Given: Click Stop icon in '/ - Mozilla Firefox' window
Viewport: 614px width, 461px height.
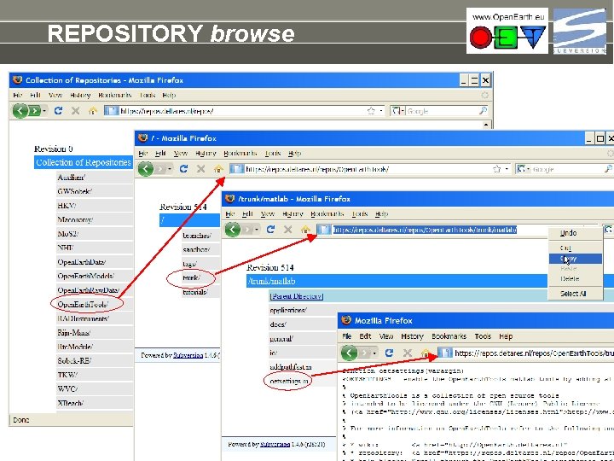Looking at the screenshot, I should [x=201, y=169].
